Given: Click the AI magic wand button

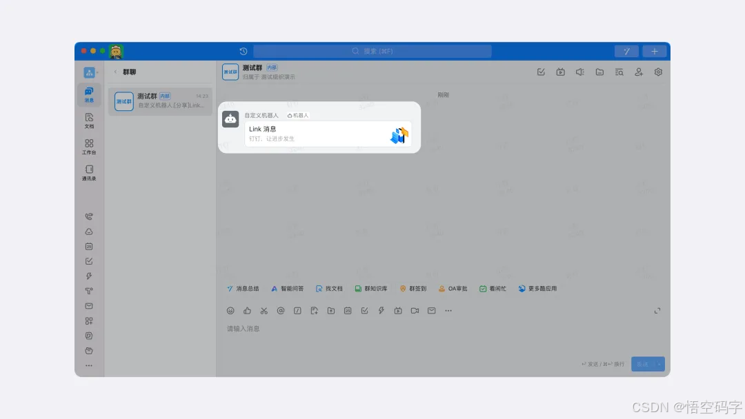Looking at the screenshot, I should click(x=626, y=51).
